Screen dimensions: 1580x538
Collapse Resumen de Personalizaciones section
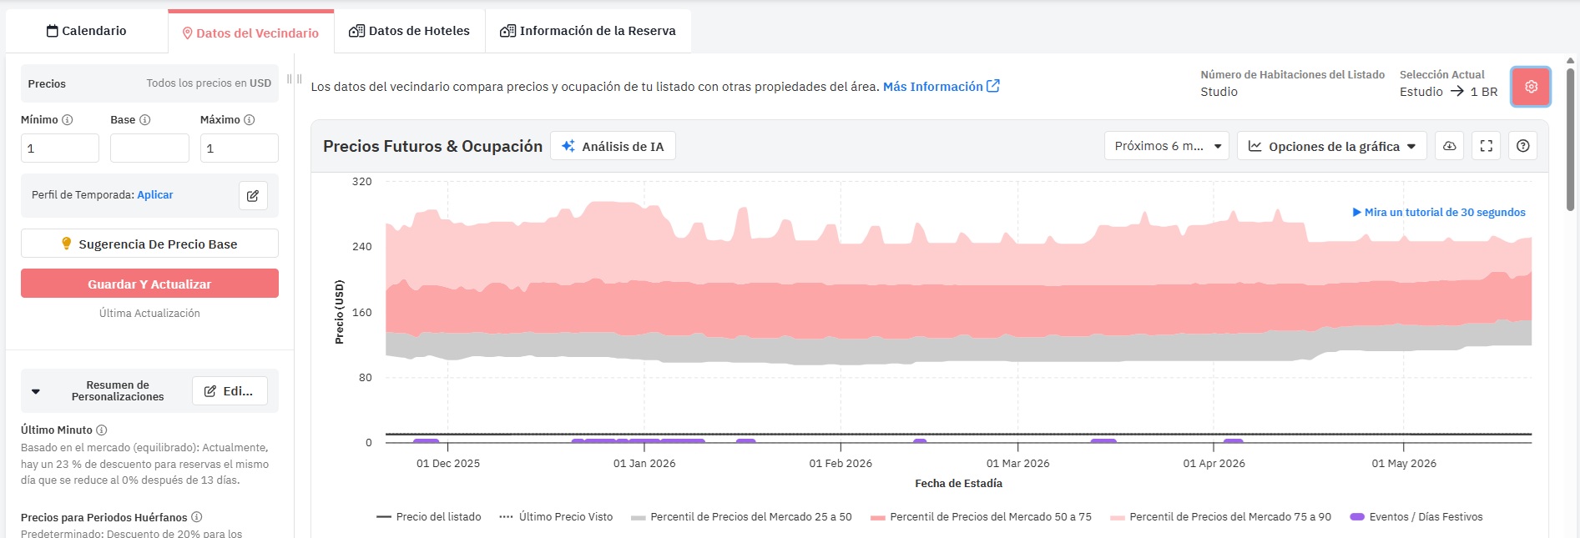pyautogui.click(x=36, y=391)
